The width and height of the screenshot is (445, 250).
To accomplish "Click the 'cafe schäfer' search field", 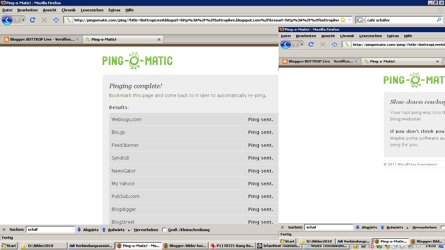I will click(x=401, y=20).
